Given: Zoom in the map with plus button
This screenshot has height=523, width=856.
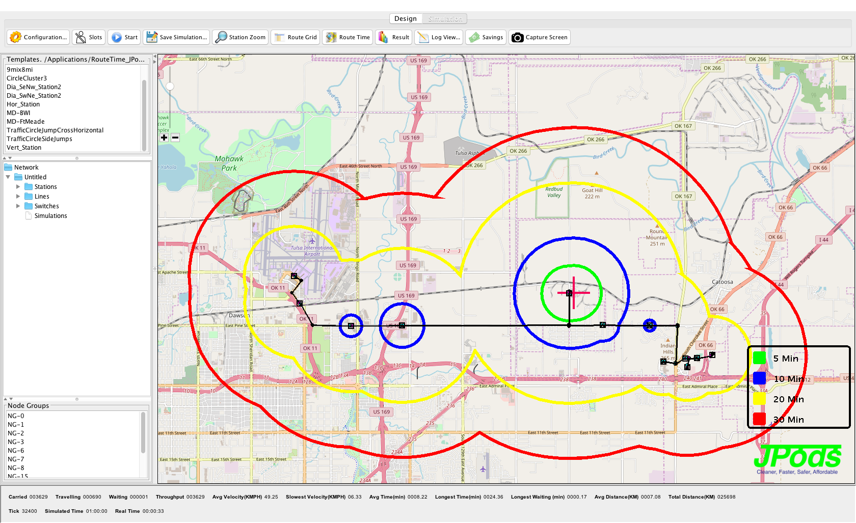Looking at the screenshot, I should pos(164,137).
